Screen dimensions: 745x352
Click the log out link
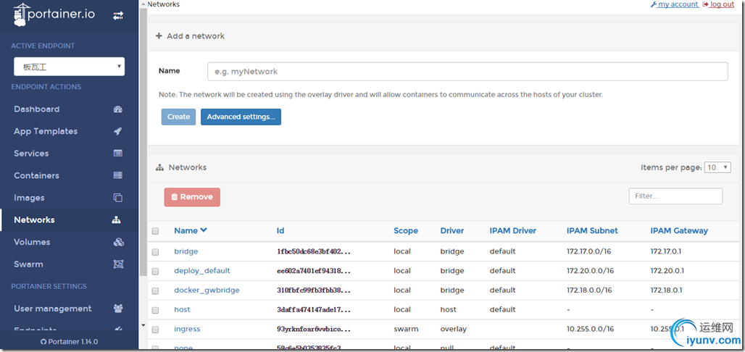tap(723, 4)
